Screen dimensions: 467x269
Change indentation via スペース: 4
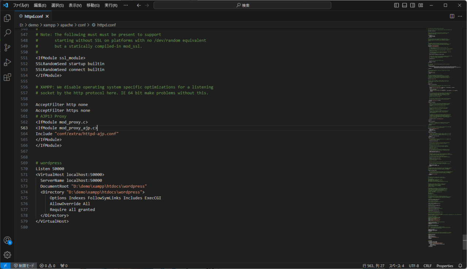[397, 266]
